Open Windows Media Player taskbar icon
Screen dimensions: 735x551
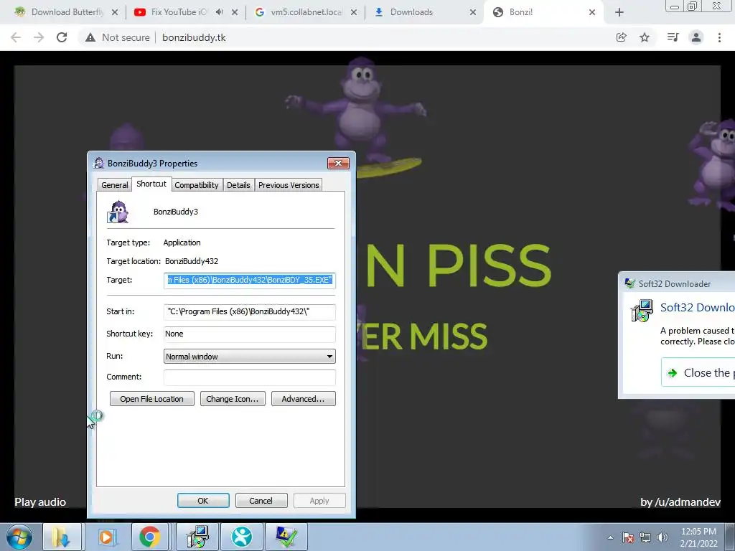click(x=106, y=537)
